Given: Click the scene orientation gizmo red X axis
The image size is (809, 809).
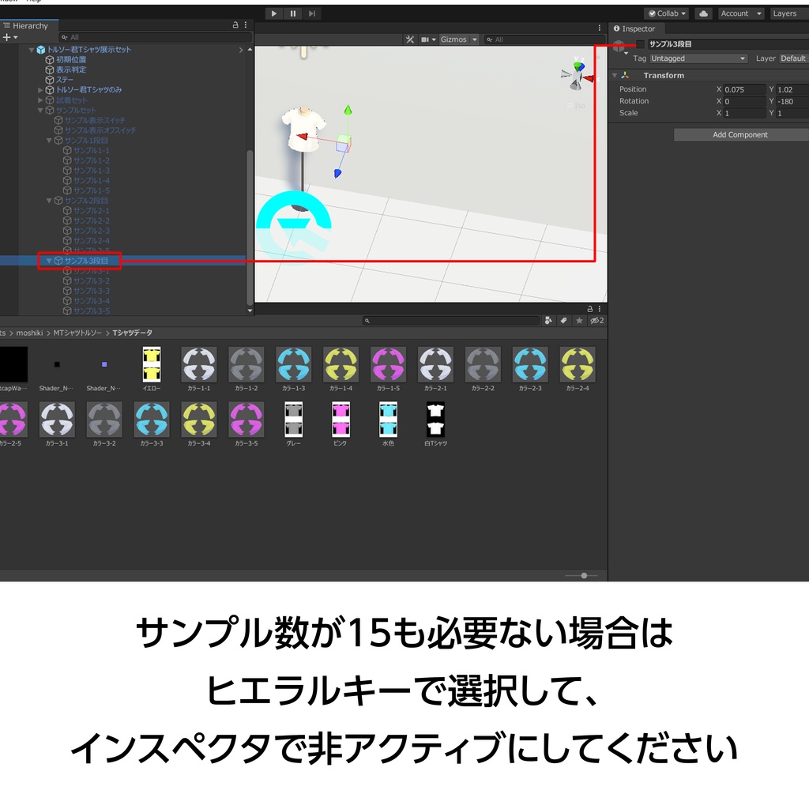Looking at the screenshot, I should pyautogui.click(x=589, y=78).
